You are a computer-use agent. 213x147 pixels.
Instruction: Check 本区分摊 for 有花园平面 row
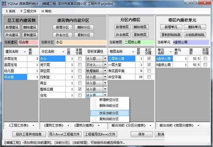149,71
